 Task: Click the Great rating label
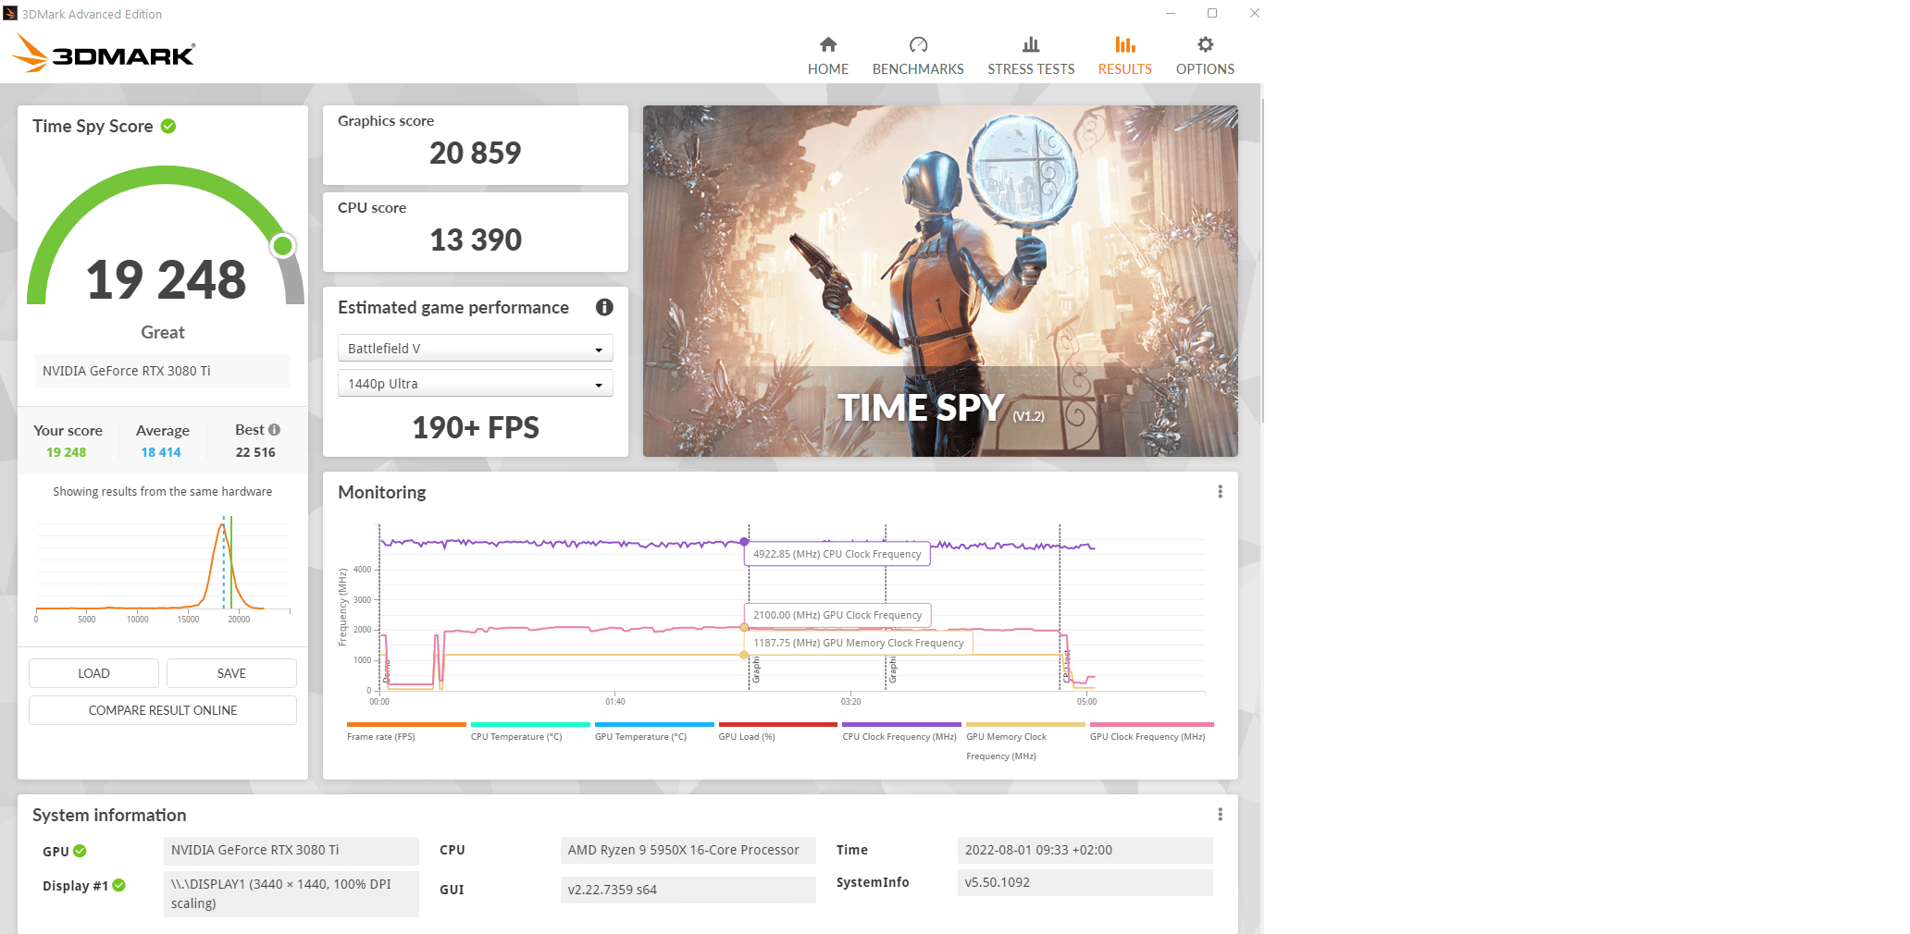click(163, 332)
